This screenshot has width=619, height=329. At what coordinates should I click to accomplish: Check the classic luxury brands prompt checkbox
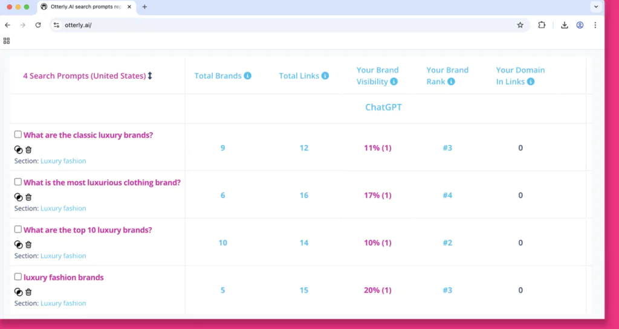[18, 135]
